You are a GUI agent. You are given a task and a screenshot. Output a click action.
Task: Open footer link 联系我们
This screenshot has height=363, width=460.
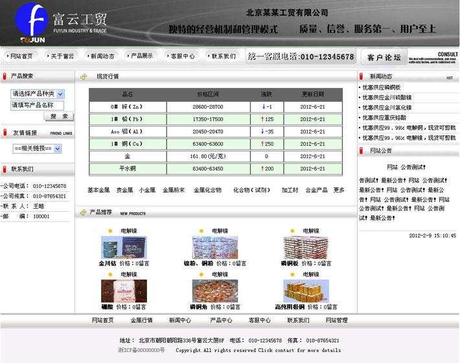click(x=298, y=320)
